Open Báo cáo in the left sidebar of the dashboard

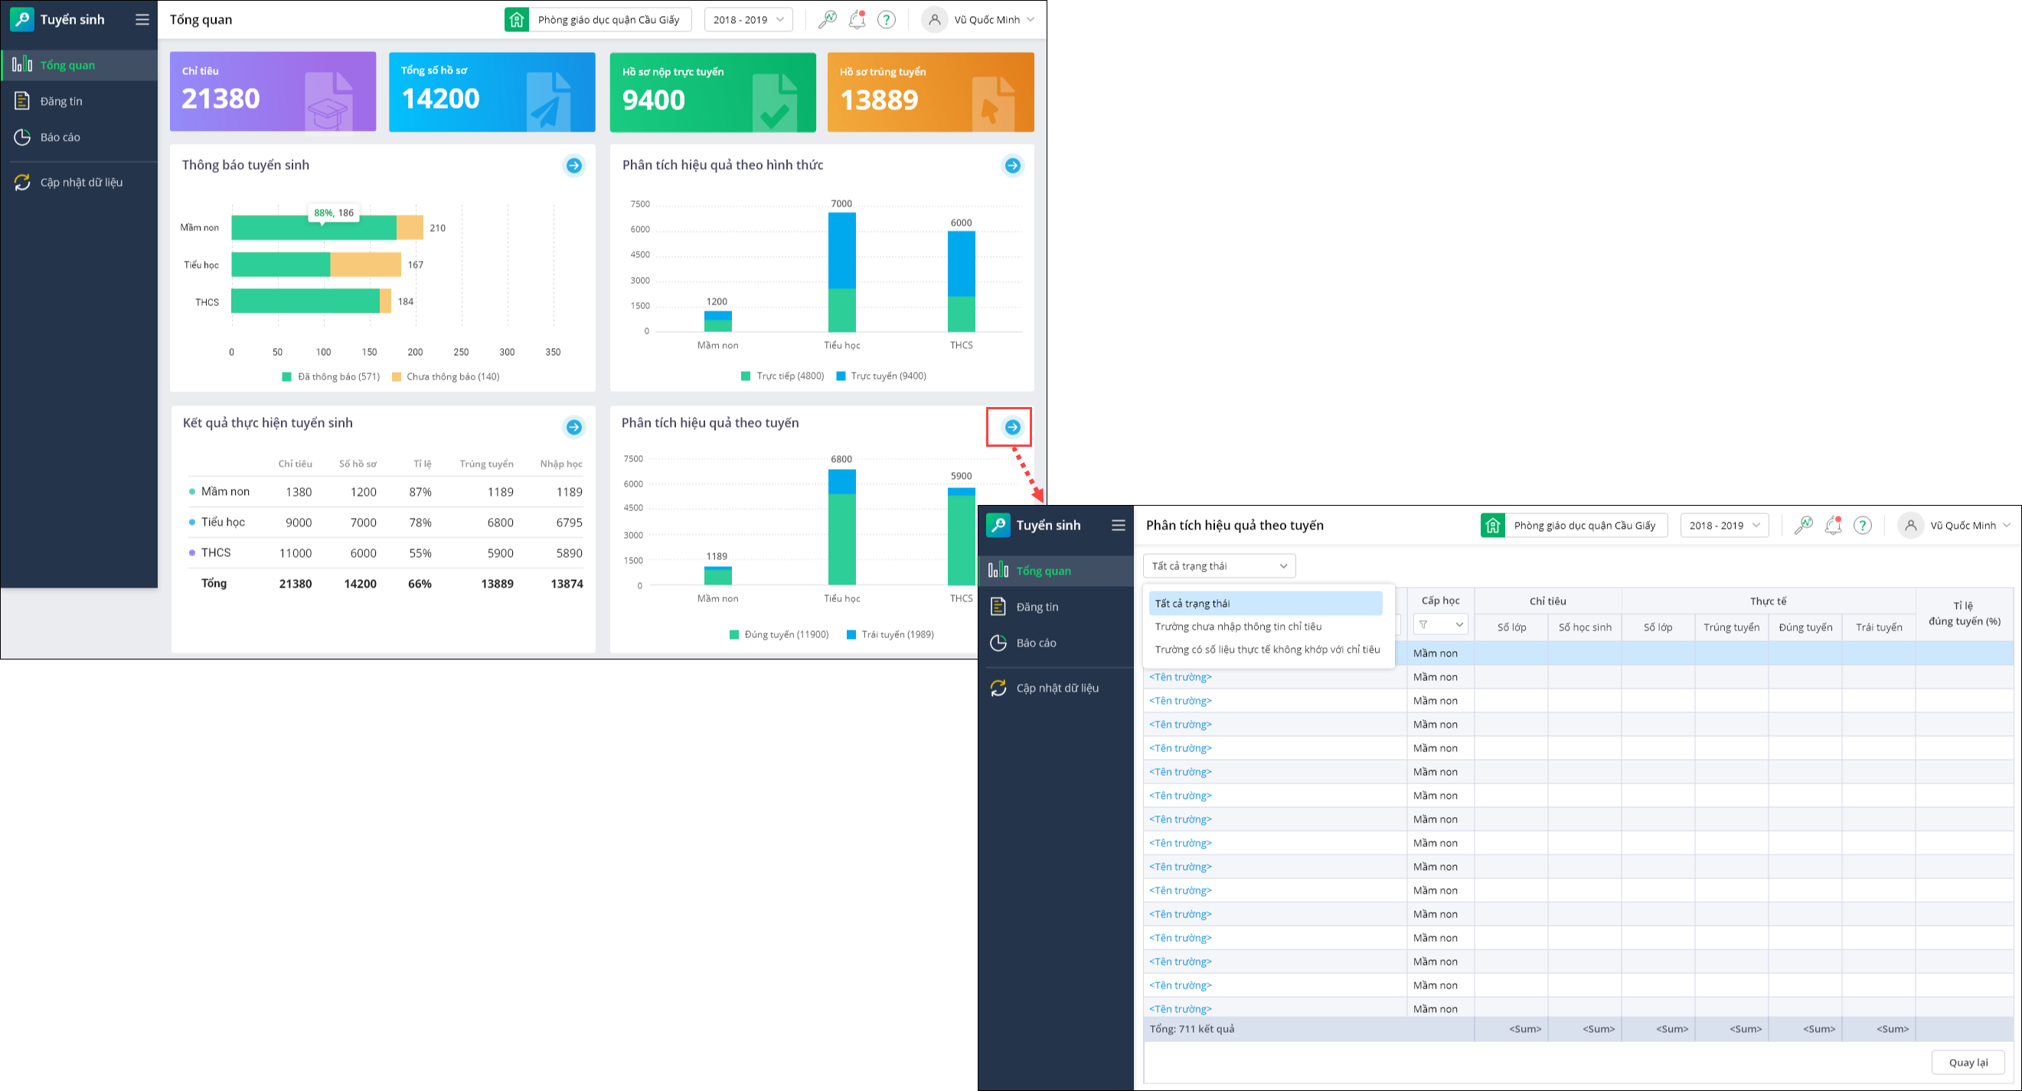(60, 137)
